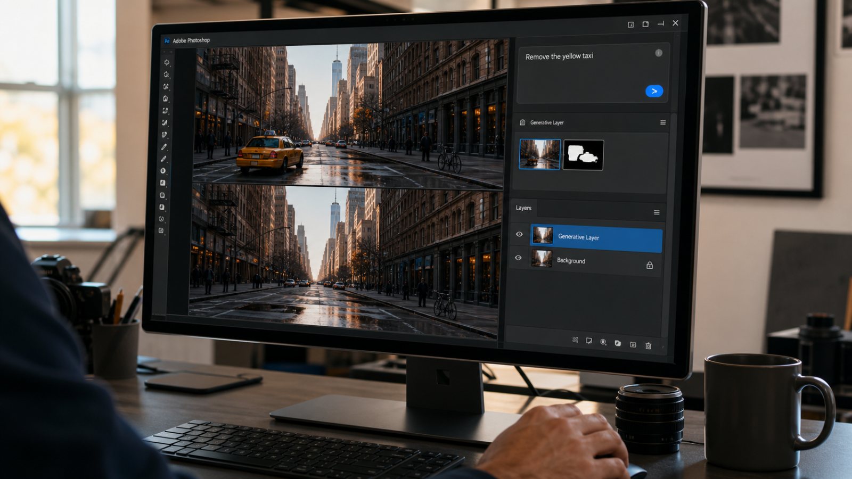Select the house-shaped tool in the left toolbar
Viewport: 852px width, 479px height.
pyautogui.click(x=166, y=98)
